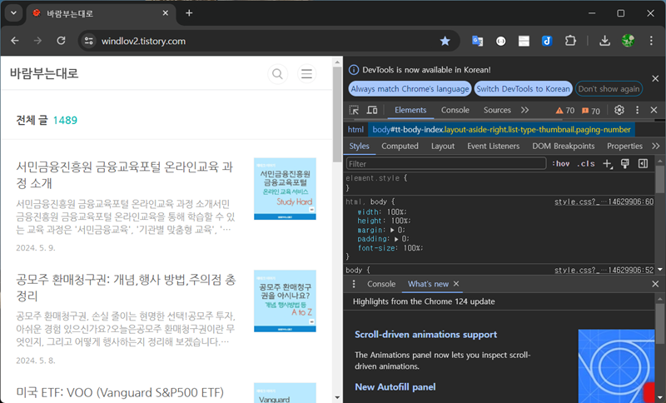Open Scroll-driven animations support link
Screen dimensions: 666x403
pyautogui.click(x=425, y=335)
